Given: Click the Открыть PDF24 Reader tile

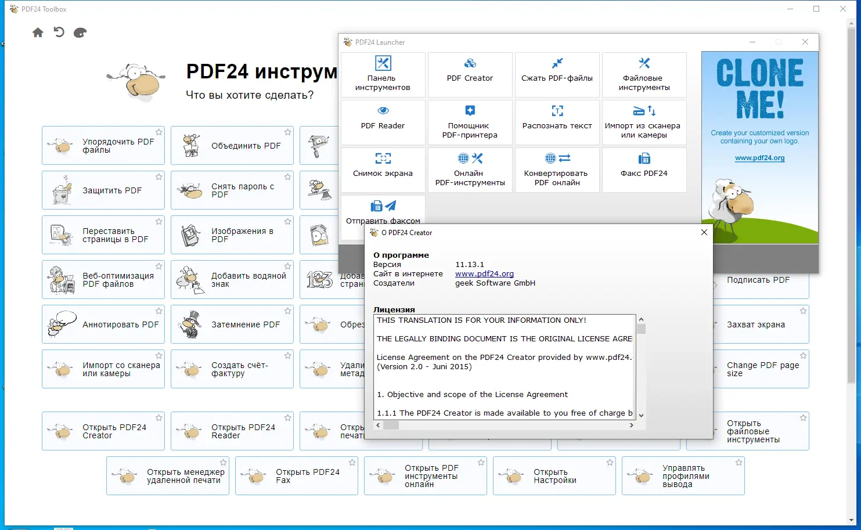Looking at the screenshot, I should 232,431.
